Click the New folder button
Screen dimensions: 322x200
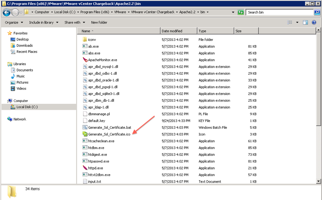coord(99,22)
